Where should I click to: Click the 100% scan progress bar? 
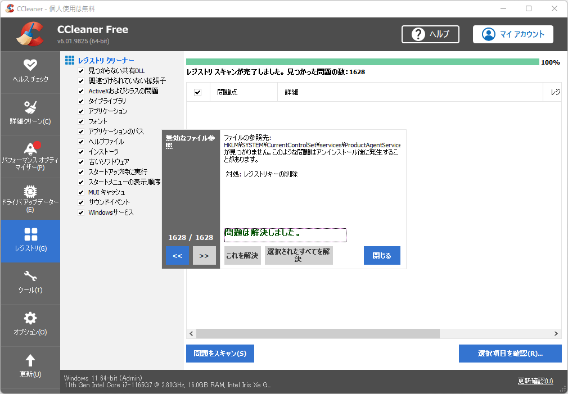tap(363, 62)
